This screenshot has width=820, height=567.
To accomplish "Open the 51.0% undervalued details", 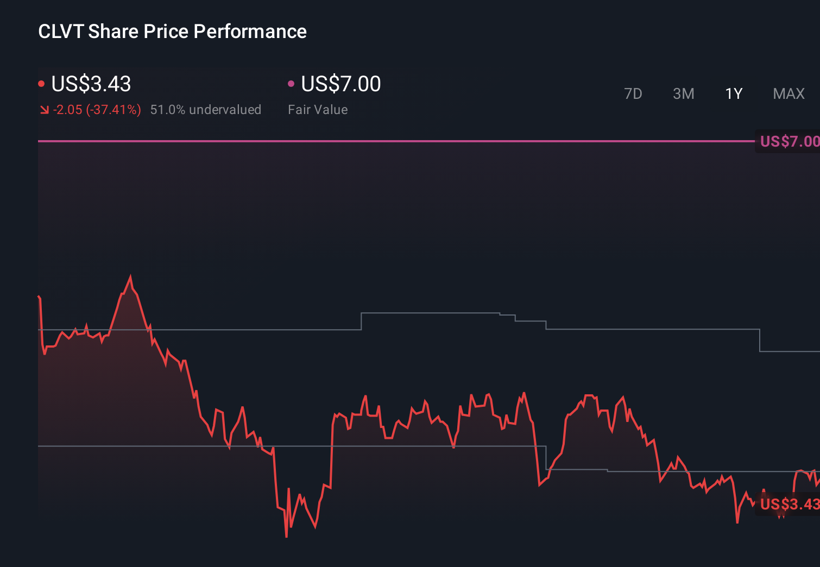I will pos(206,110).
